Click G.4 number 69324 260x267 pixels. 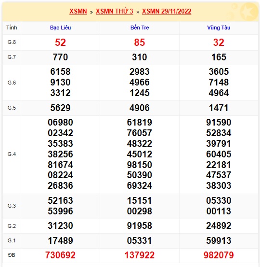click(x=140, y=185)
